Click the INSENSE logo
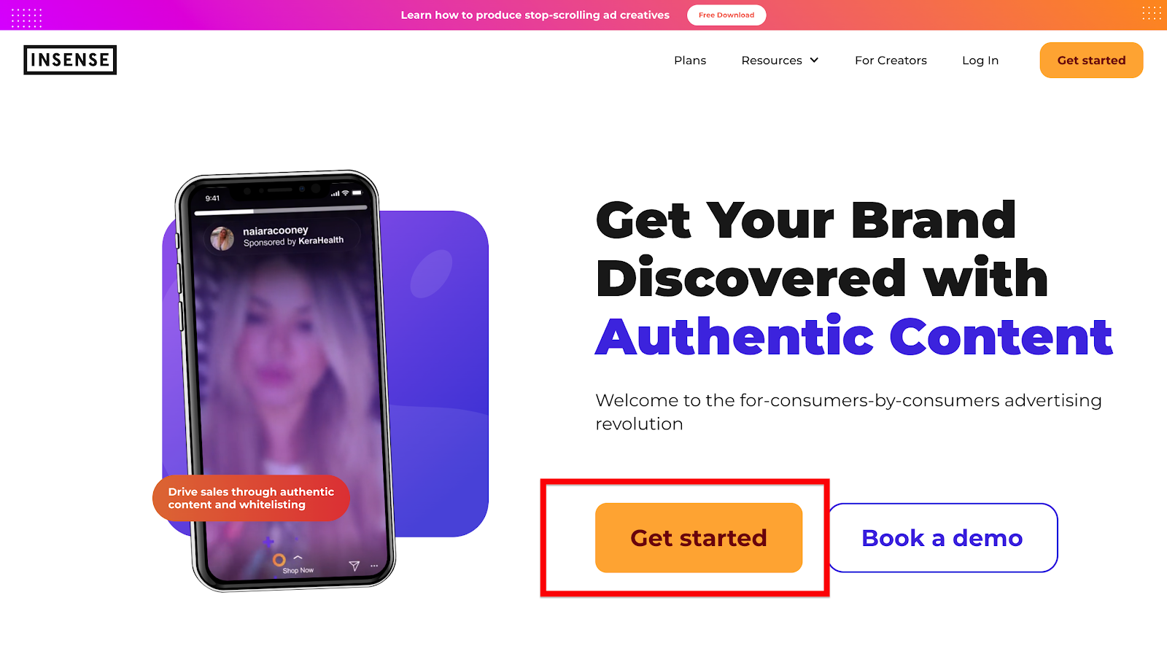The width and height of the screenshot is (1167, 662). (70, 60)
